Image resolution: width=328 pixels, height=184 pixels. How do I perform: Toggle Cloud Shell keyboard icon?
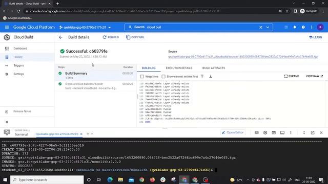(256, 133)
